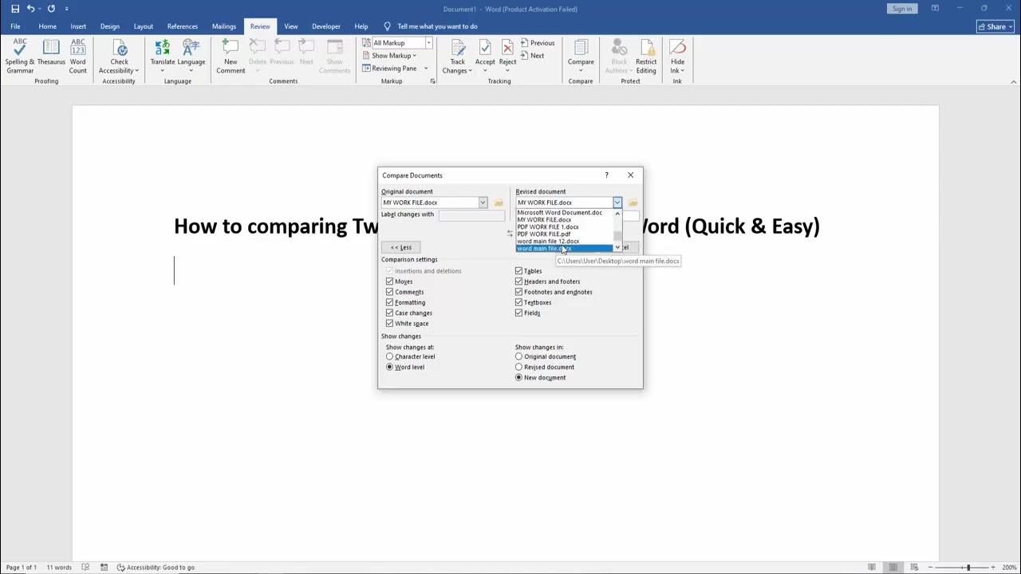Select word main file 12.docx from the list

[x=547, y=241]
